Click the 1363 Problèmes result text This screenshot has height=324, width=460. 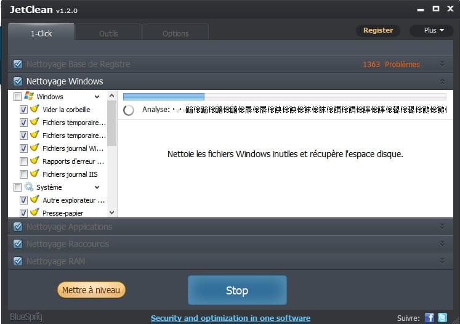click(x=391, y=64)
